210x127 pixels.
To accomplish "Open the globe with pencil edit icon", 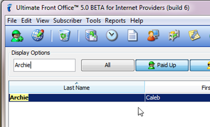I will pos(38,35).
